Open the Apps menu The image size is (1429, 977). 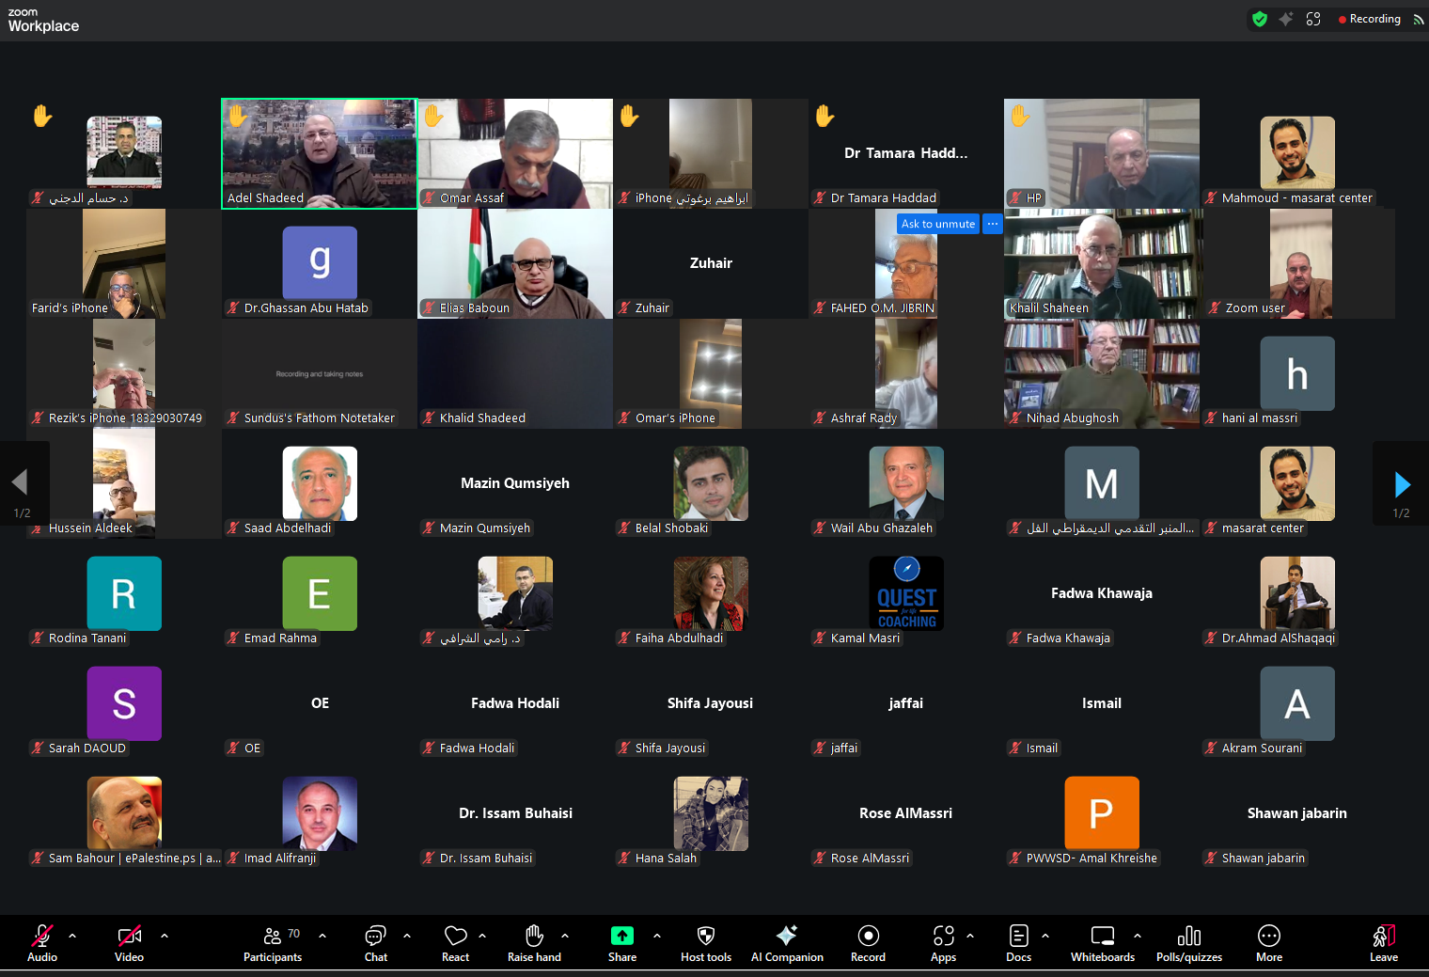[943, 943]
